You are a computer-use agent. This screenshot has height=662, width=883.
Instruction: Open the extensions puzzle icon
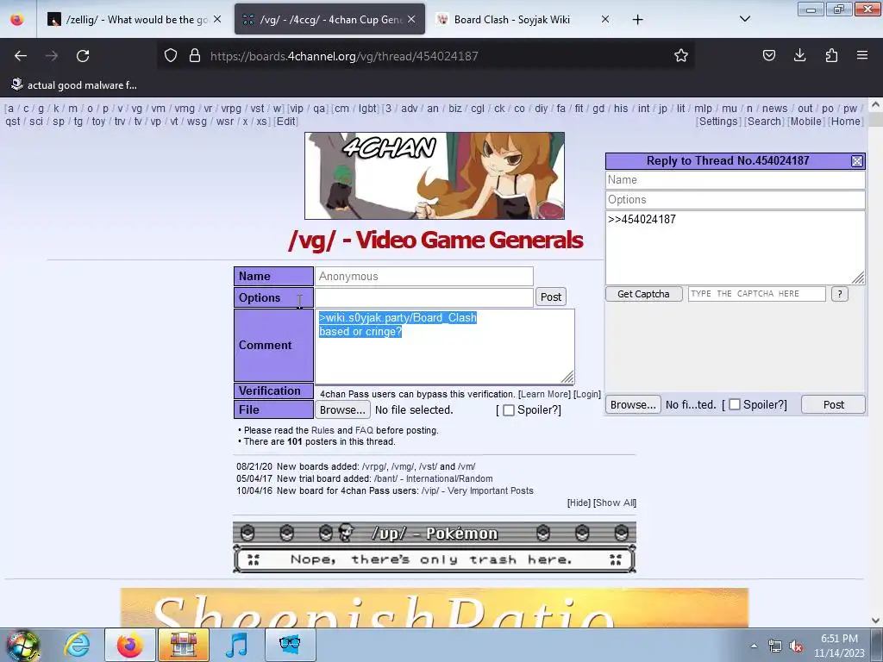(831, 55)
